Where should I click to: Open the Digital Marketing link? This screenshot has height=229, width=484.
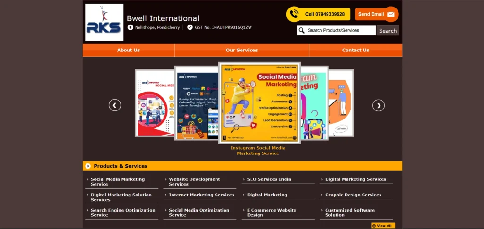(x=267, y=195)
